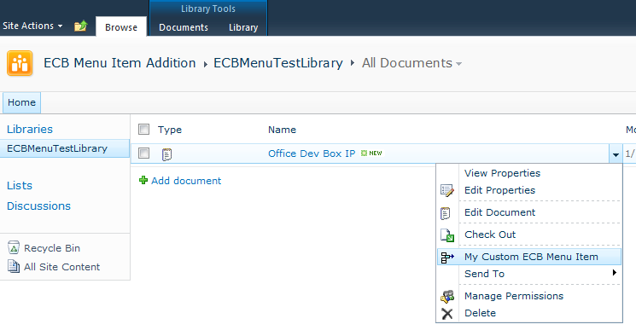Open the Libraries heading link
Image resolution: width=636 pixels, height=336 pixels.
pyautogui.click(x=30, y=130)
